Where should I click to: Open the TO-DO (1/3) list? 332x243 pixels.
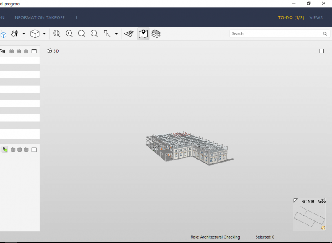[291, 17]
